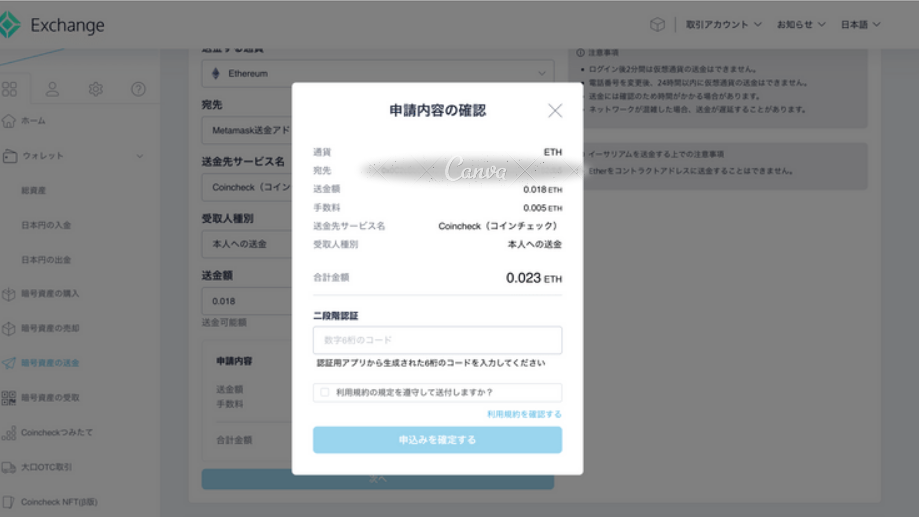Click the home icon in sidebar
The image size is (919, 517).
point(9,121)
